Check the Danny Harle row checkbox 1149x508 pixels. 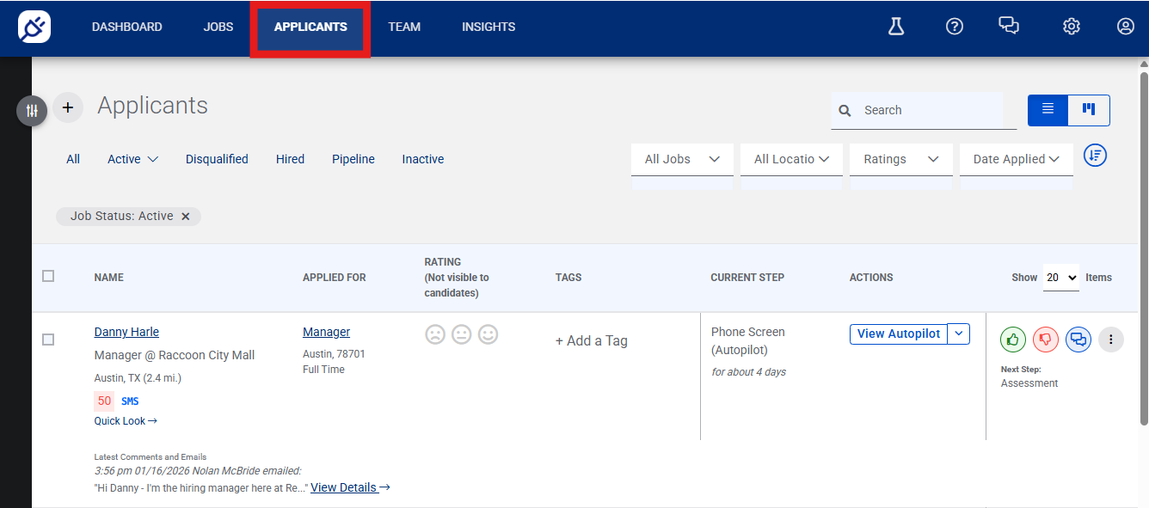[x=48, y=340]
